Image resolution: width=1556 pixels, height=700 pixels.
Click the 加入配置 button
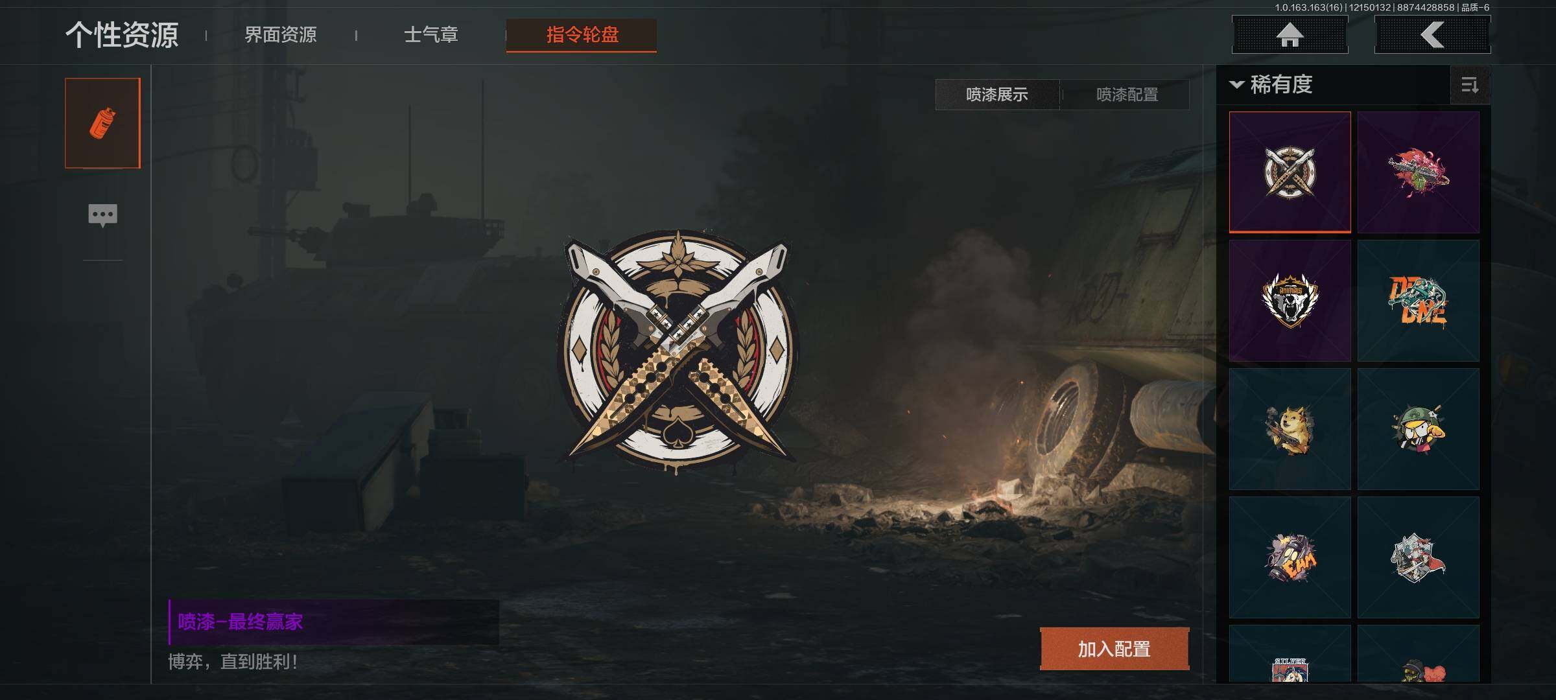[x=1114, y=649]
